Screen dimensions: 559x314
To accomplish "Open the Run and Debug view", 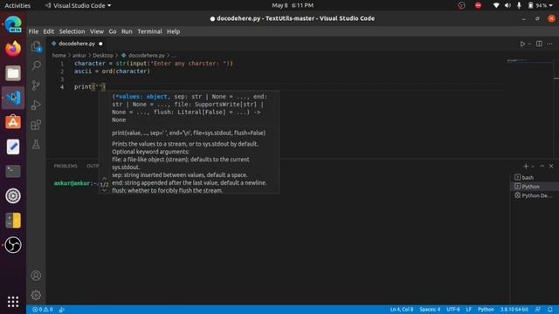I will (x=36, y=105).
